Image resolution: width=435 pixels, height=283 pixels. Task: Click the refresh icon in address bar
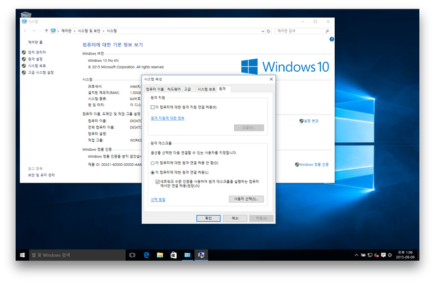tap(268, 31)
